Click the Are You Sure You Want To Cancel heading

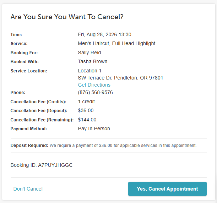click(x=67, y=17)
